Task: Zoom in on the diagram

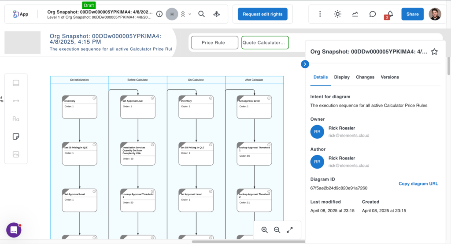Action: 264,230
